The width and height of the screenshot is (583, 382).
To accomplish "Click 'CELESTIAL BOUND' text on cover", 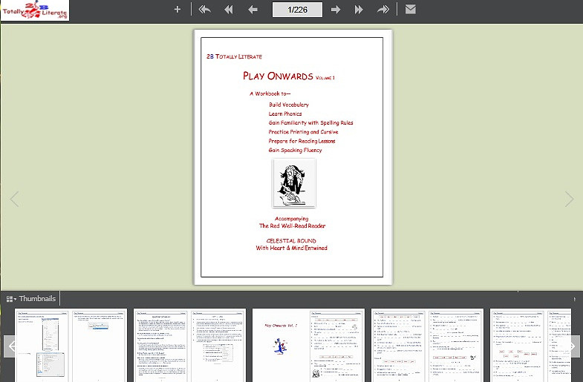I will [x=291, y=240].
